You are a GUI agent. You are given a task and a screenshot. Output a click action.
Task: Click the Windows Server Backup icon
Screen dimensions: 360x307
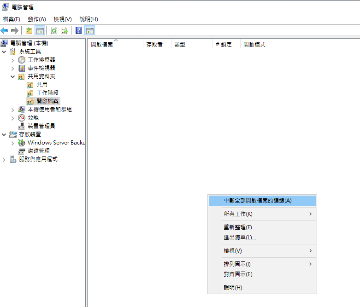click(22, 143)
